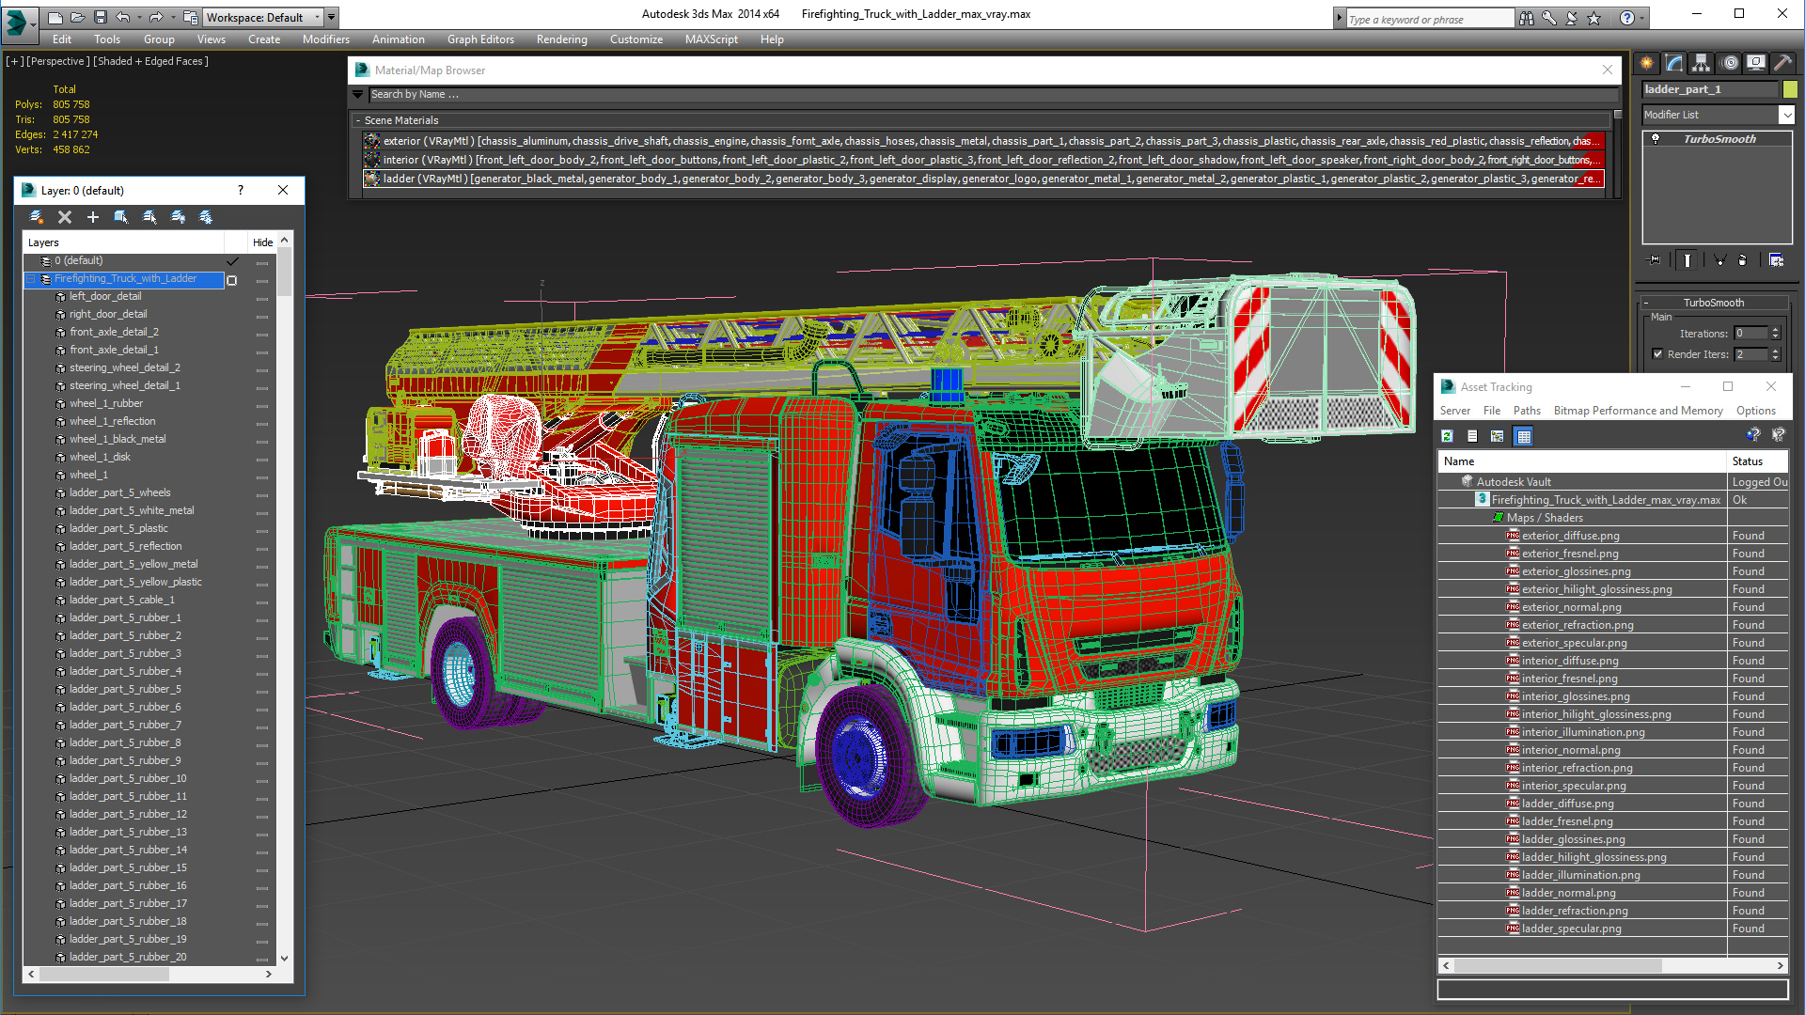Open the Modifiers menu
This screenshot has width=1805, height=1015.
click(326, 39)
